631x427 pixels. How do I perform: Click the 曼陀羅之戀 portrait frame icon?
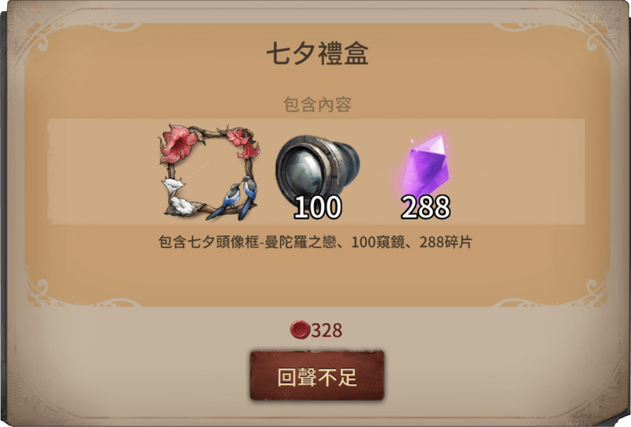click(209, 172)
